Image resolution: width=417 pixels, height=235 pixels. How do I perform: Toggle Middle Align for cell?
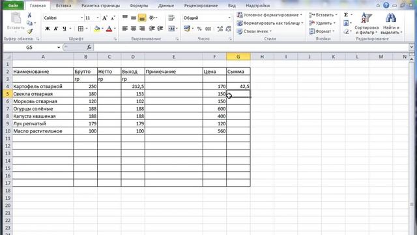[x=134, y=18]
